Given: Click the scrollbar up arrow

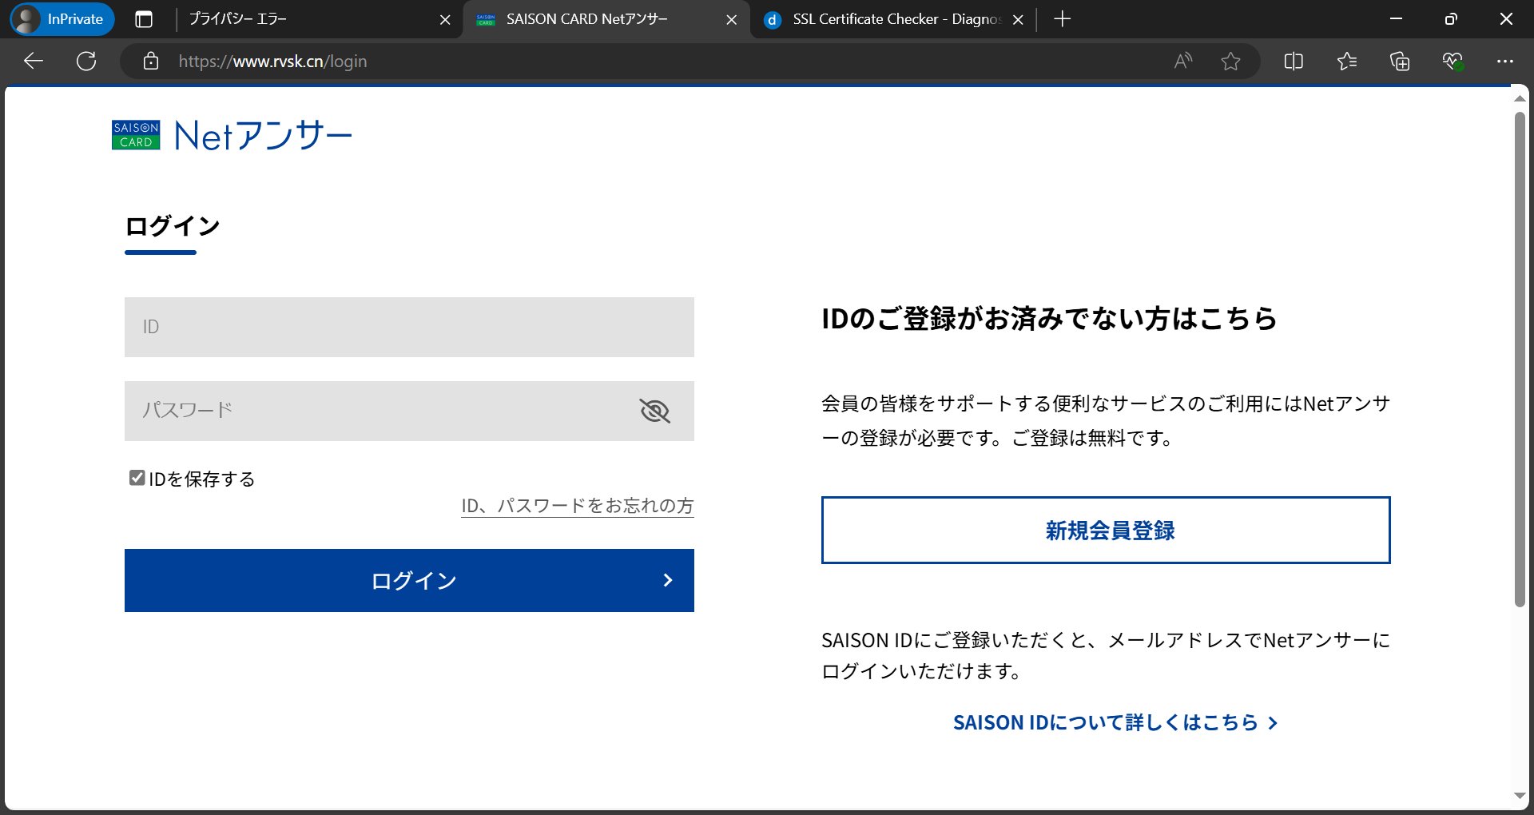Looking at the screenshot, I should (1520, 98).
